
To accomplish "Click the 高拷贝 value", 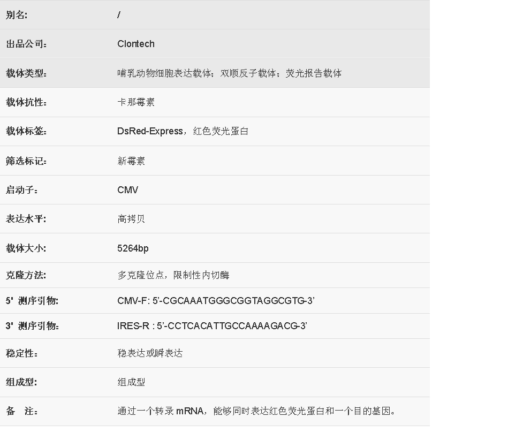I will pyautogui.click(x=131, y=219).
